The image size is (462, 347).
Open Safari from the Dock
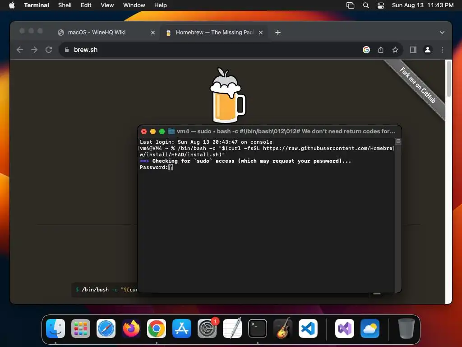tap(106, 328)
